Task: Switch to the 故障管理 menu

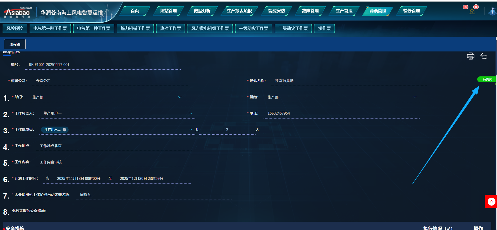Action: pos(310,11)
